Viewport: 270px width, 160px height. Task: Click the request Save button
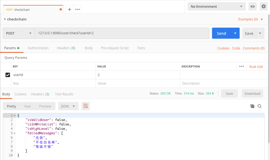[x=249, y=33]
